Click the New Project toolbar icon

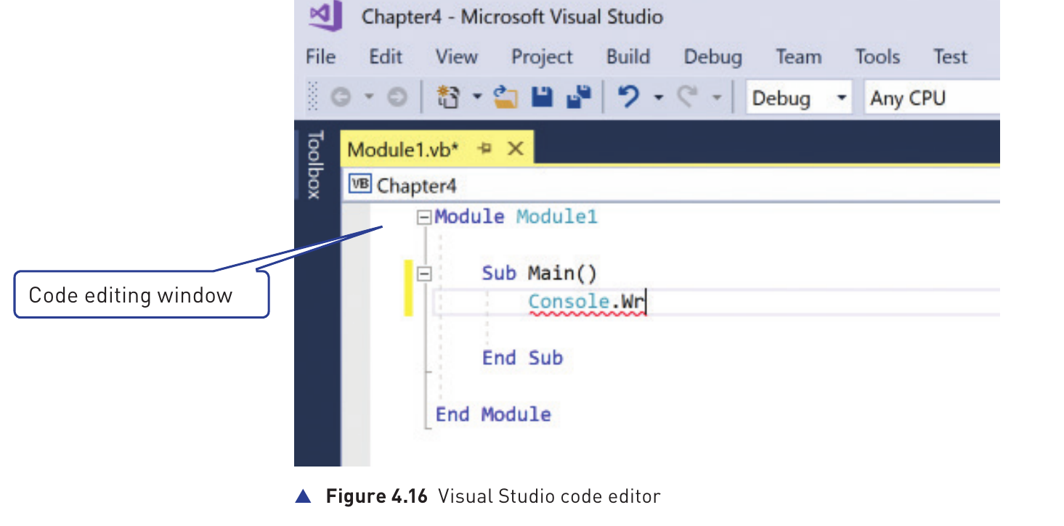pyautogui.click(x=449, y=97)
